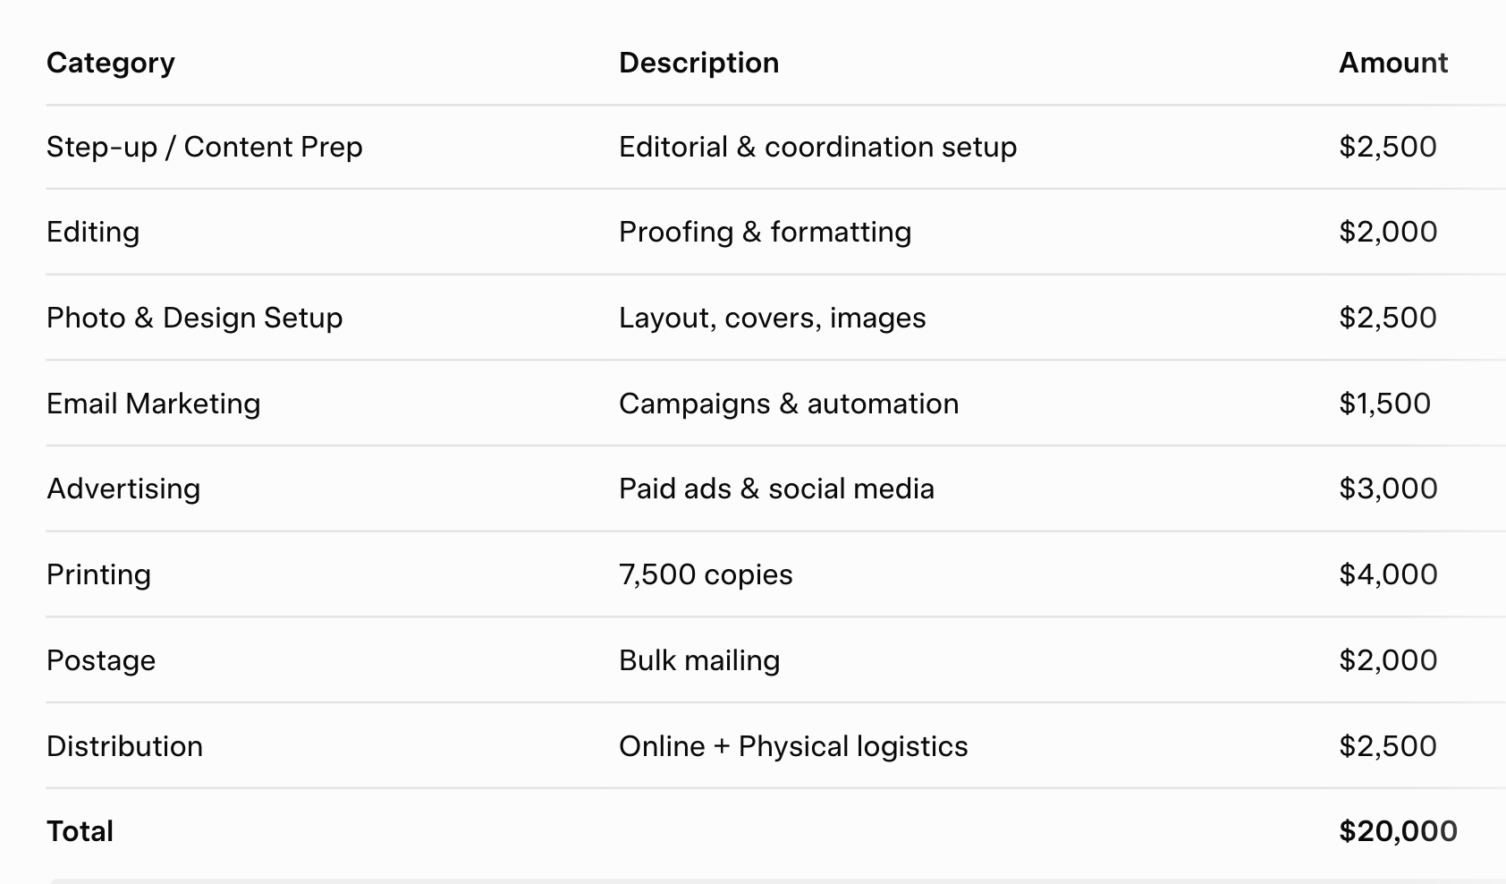Click the $4,000 amount cell
Image resolution: width=1506 pixels, height=884 pixels.
[x=1388, y=574]
